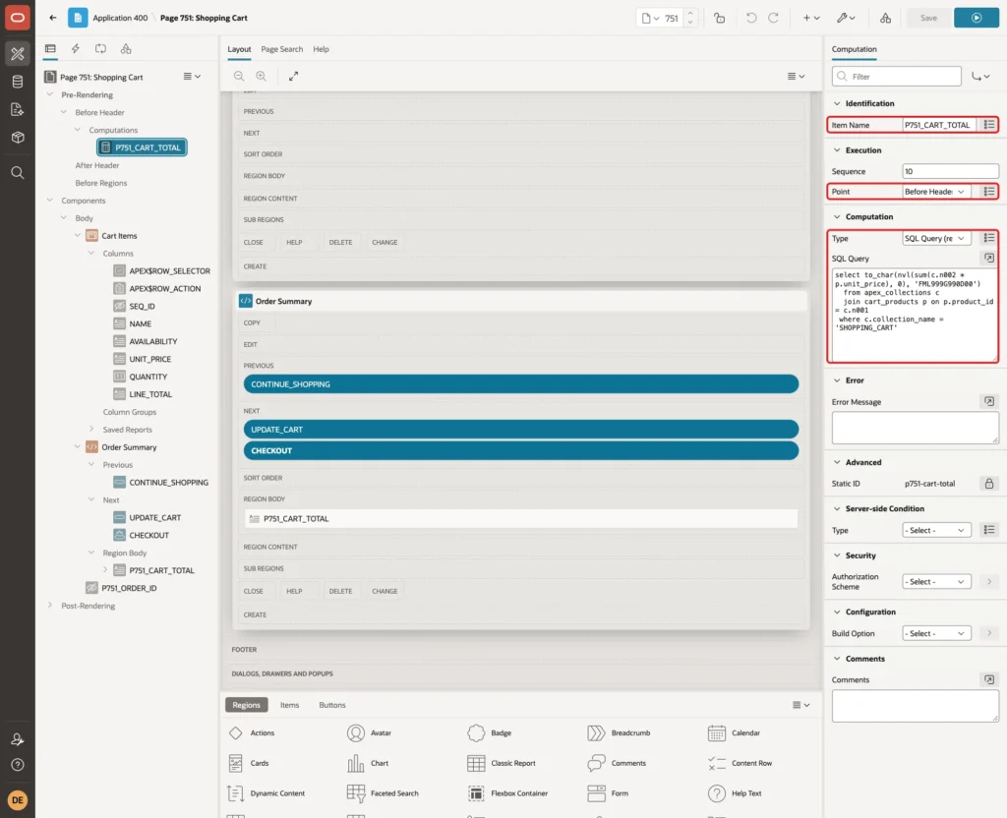1007x818 pixels.
Task: Open quick pick for the Point property
Action: 989,192
